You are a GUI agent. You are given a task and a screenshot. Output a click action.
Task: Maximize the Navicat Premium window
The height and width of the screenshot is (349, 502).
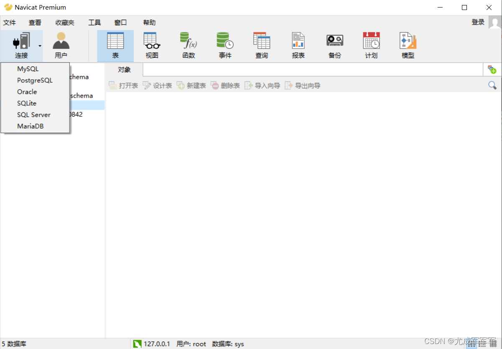[x=464, y=8]
